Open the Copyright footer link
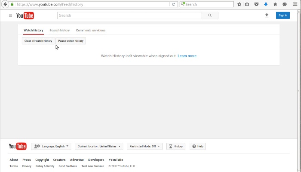301x172 pixels. pos(42,160)
